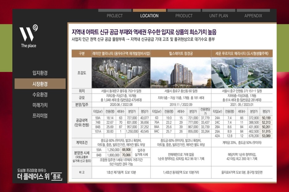Click the price value 1,250,000 in the 101A row
This screenshot has width=289, height=192.
tap(132, 132)
